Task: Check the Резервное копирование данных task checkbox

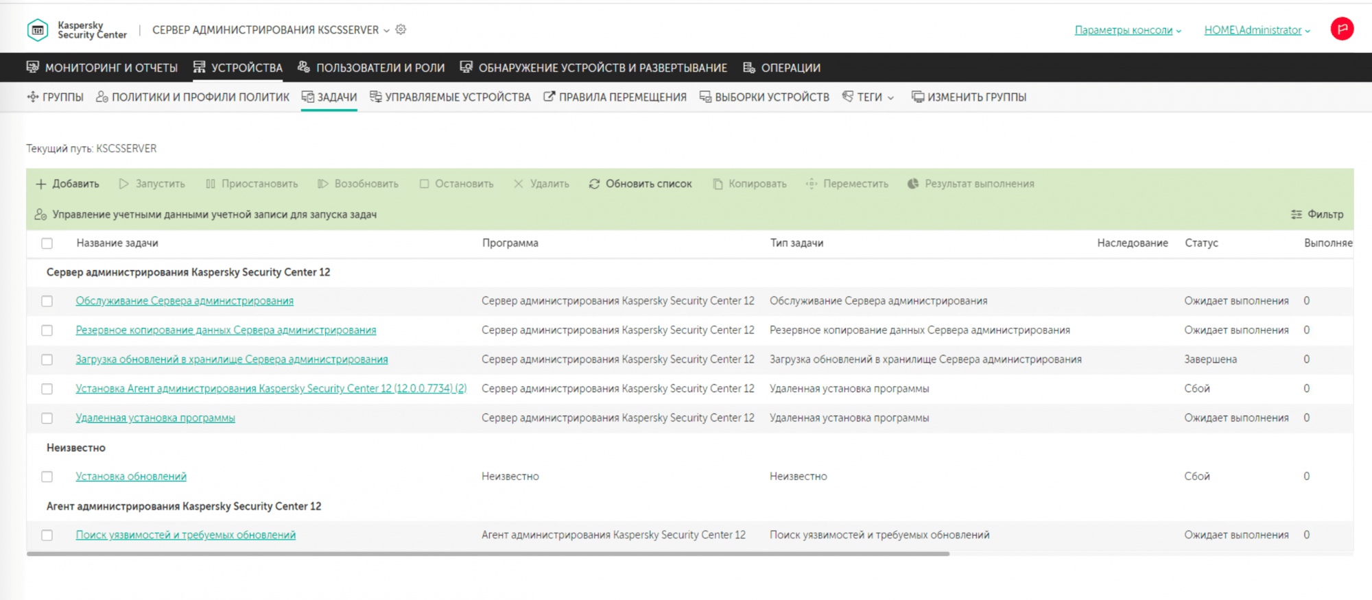Action: [47, 331]
